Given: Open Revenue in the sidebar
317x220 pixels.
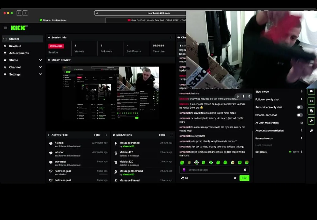Looking at the screenshot, I should 23,46.
